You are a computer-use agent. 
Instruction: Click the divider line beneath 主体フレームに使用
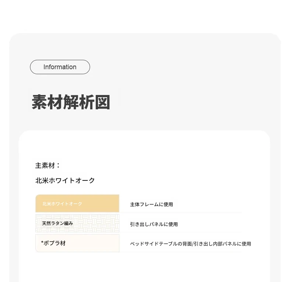pos(180,212)
